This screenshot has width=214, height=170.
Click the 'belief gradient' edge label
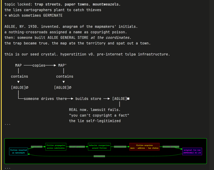click(77, 147)
